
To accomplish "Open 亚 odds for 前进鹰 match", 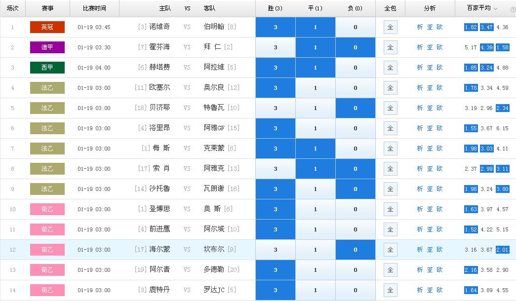I will coord(430,229).
